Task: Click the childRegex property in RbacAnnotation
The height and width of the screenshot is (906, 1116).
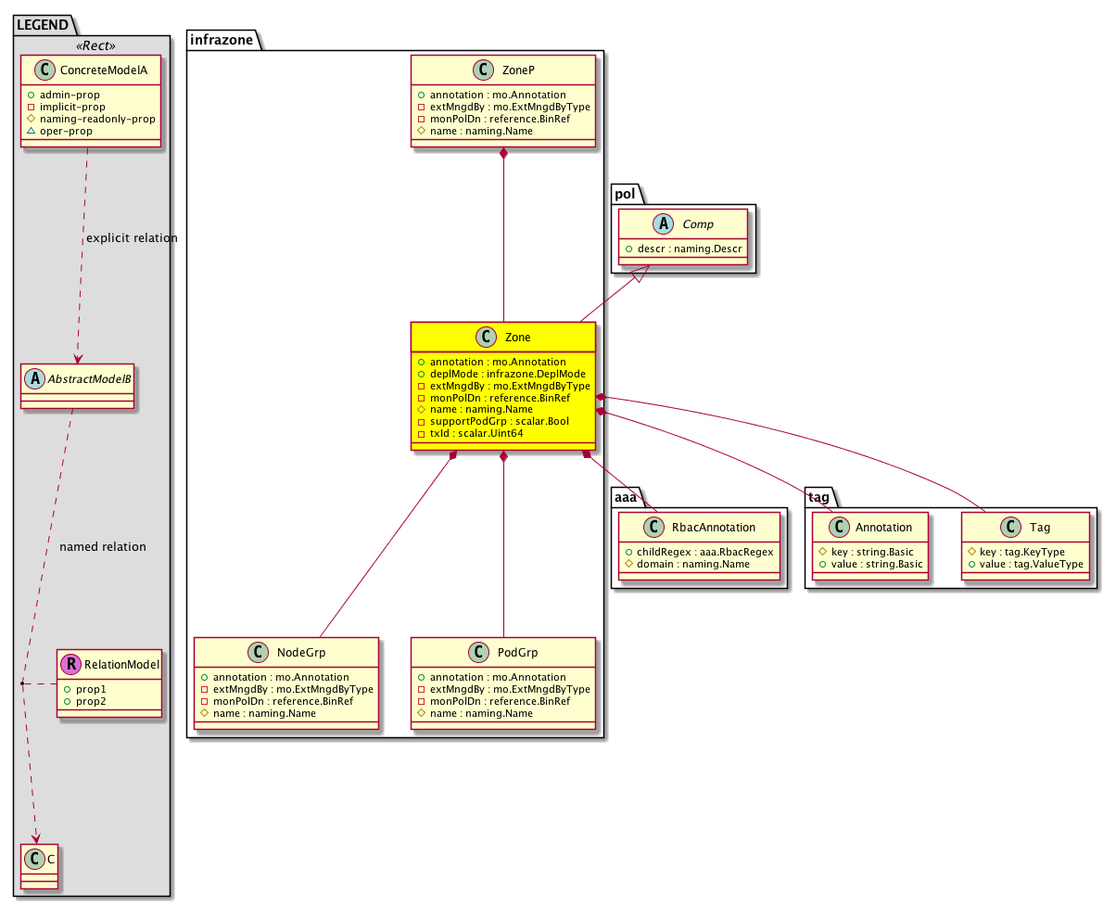Action: coord(700,552)
